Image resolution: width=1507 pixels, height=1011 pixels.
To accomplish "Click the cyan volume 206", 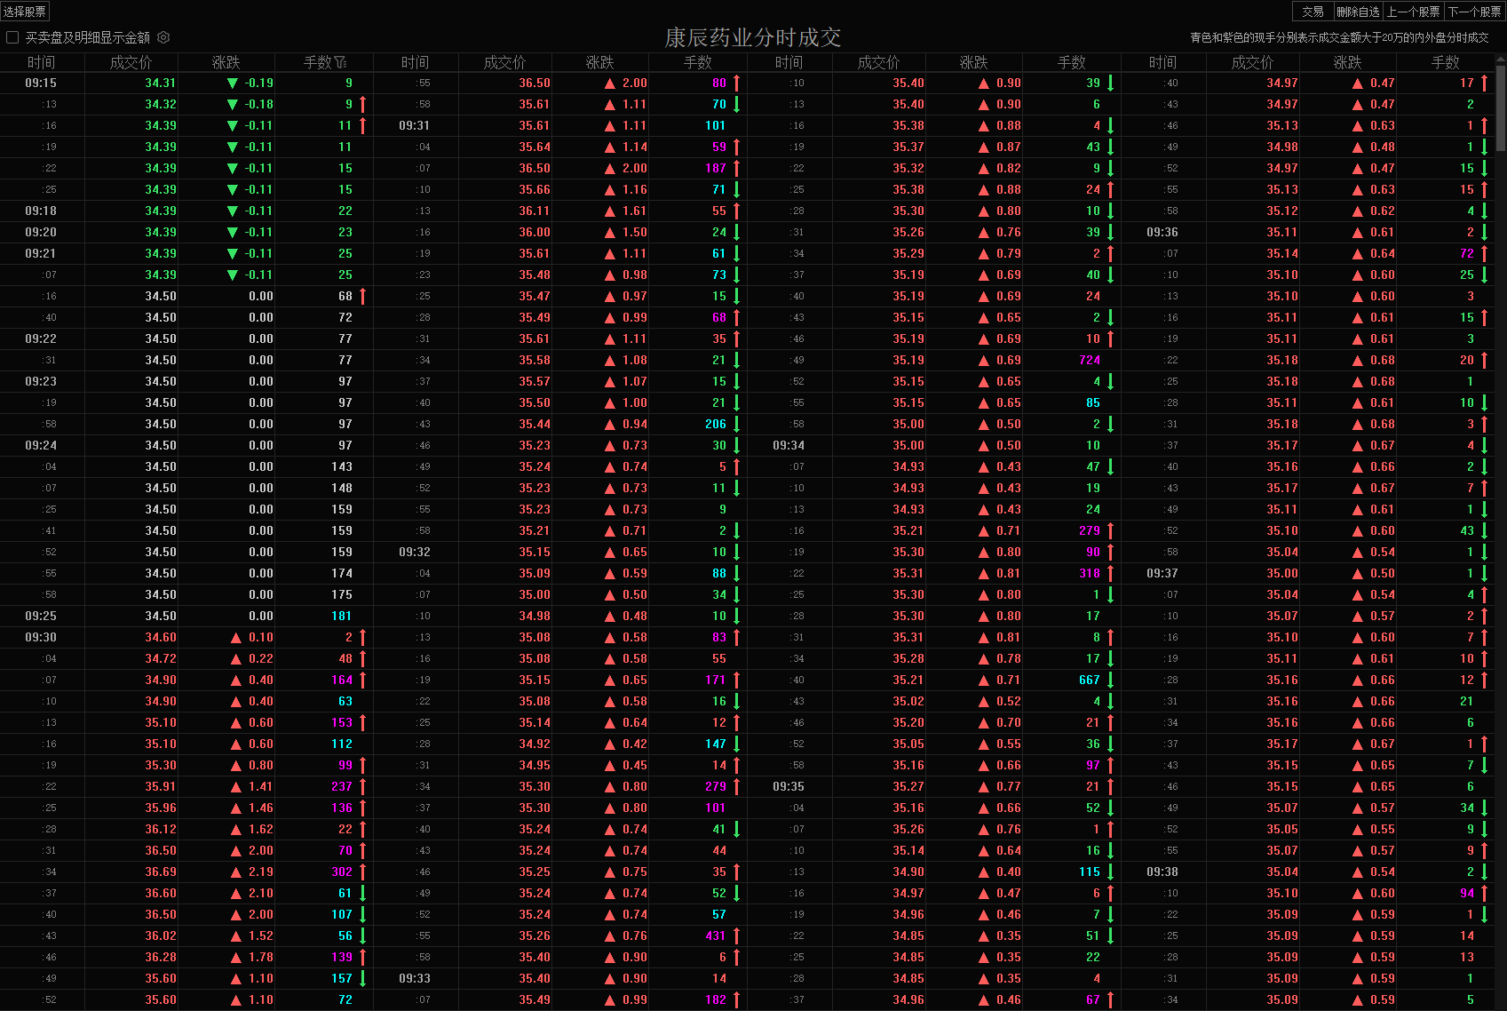I will point(716,424).
